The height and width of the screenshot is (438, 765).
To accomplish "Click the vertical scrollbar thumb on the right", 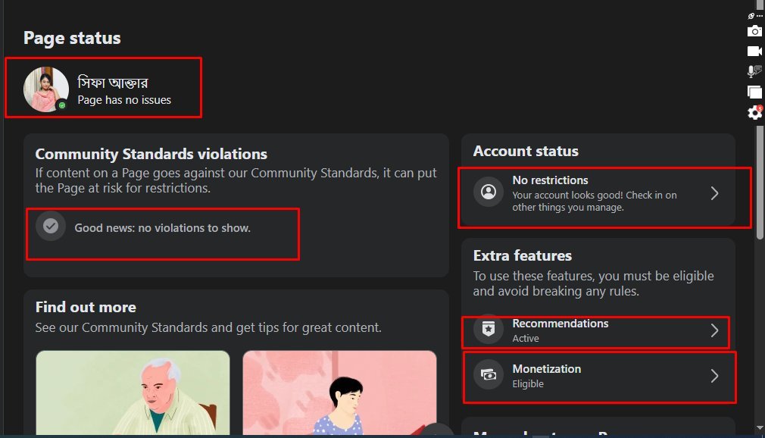I will [x=760, y=183].
